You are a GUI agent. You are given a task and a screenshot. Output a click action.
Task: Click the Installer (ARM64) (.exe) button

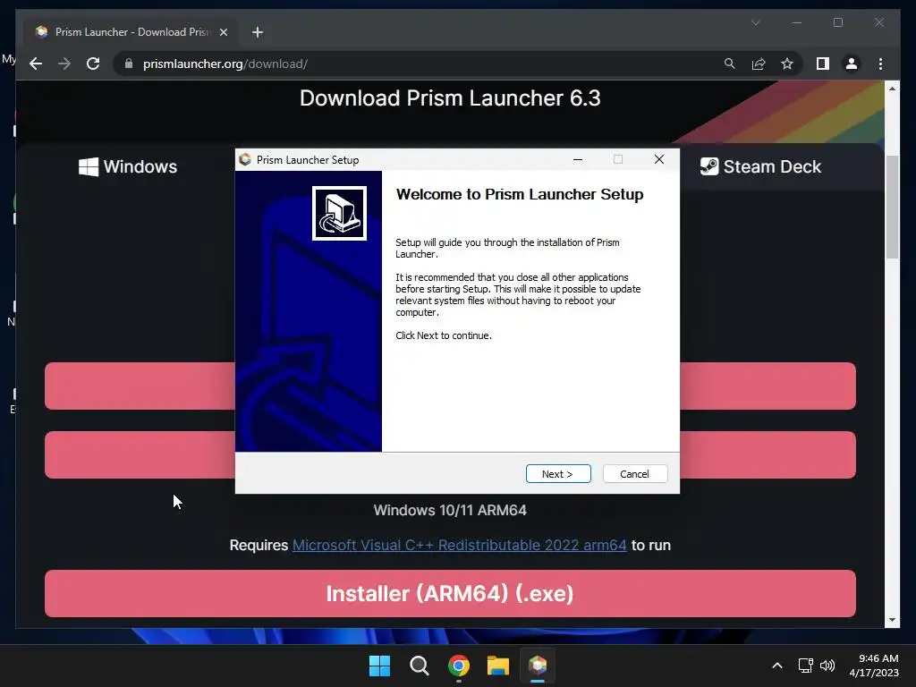(450, 594)
